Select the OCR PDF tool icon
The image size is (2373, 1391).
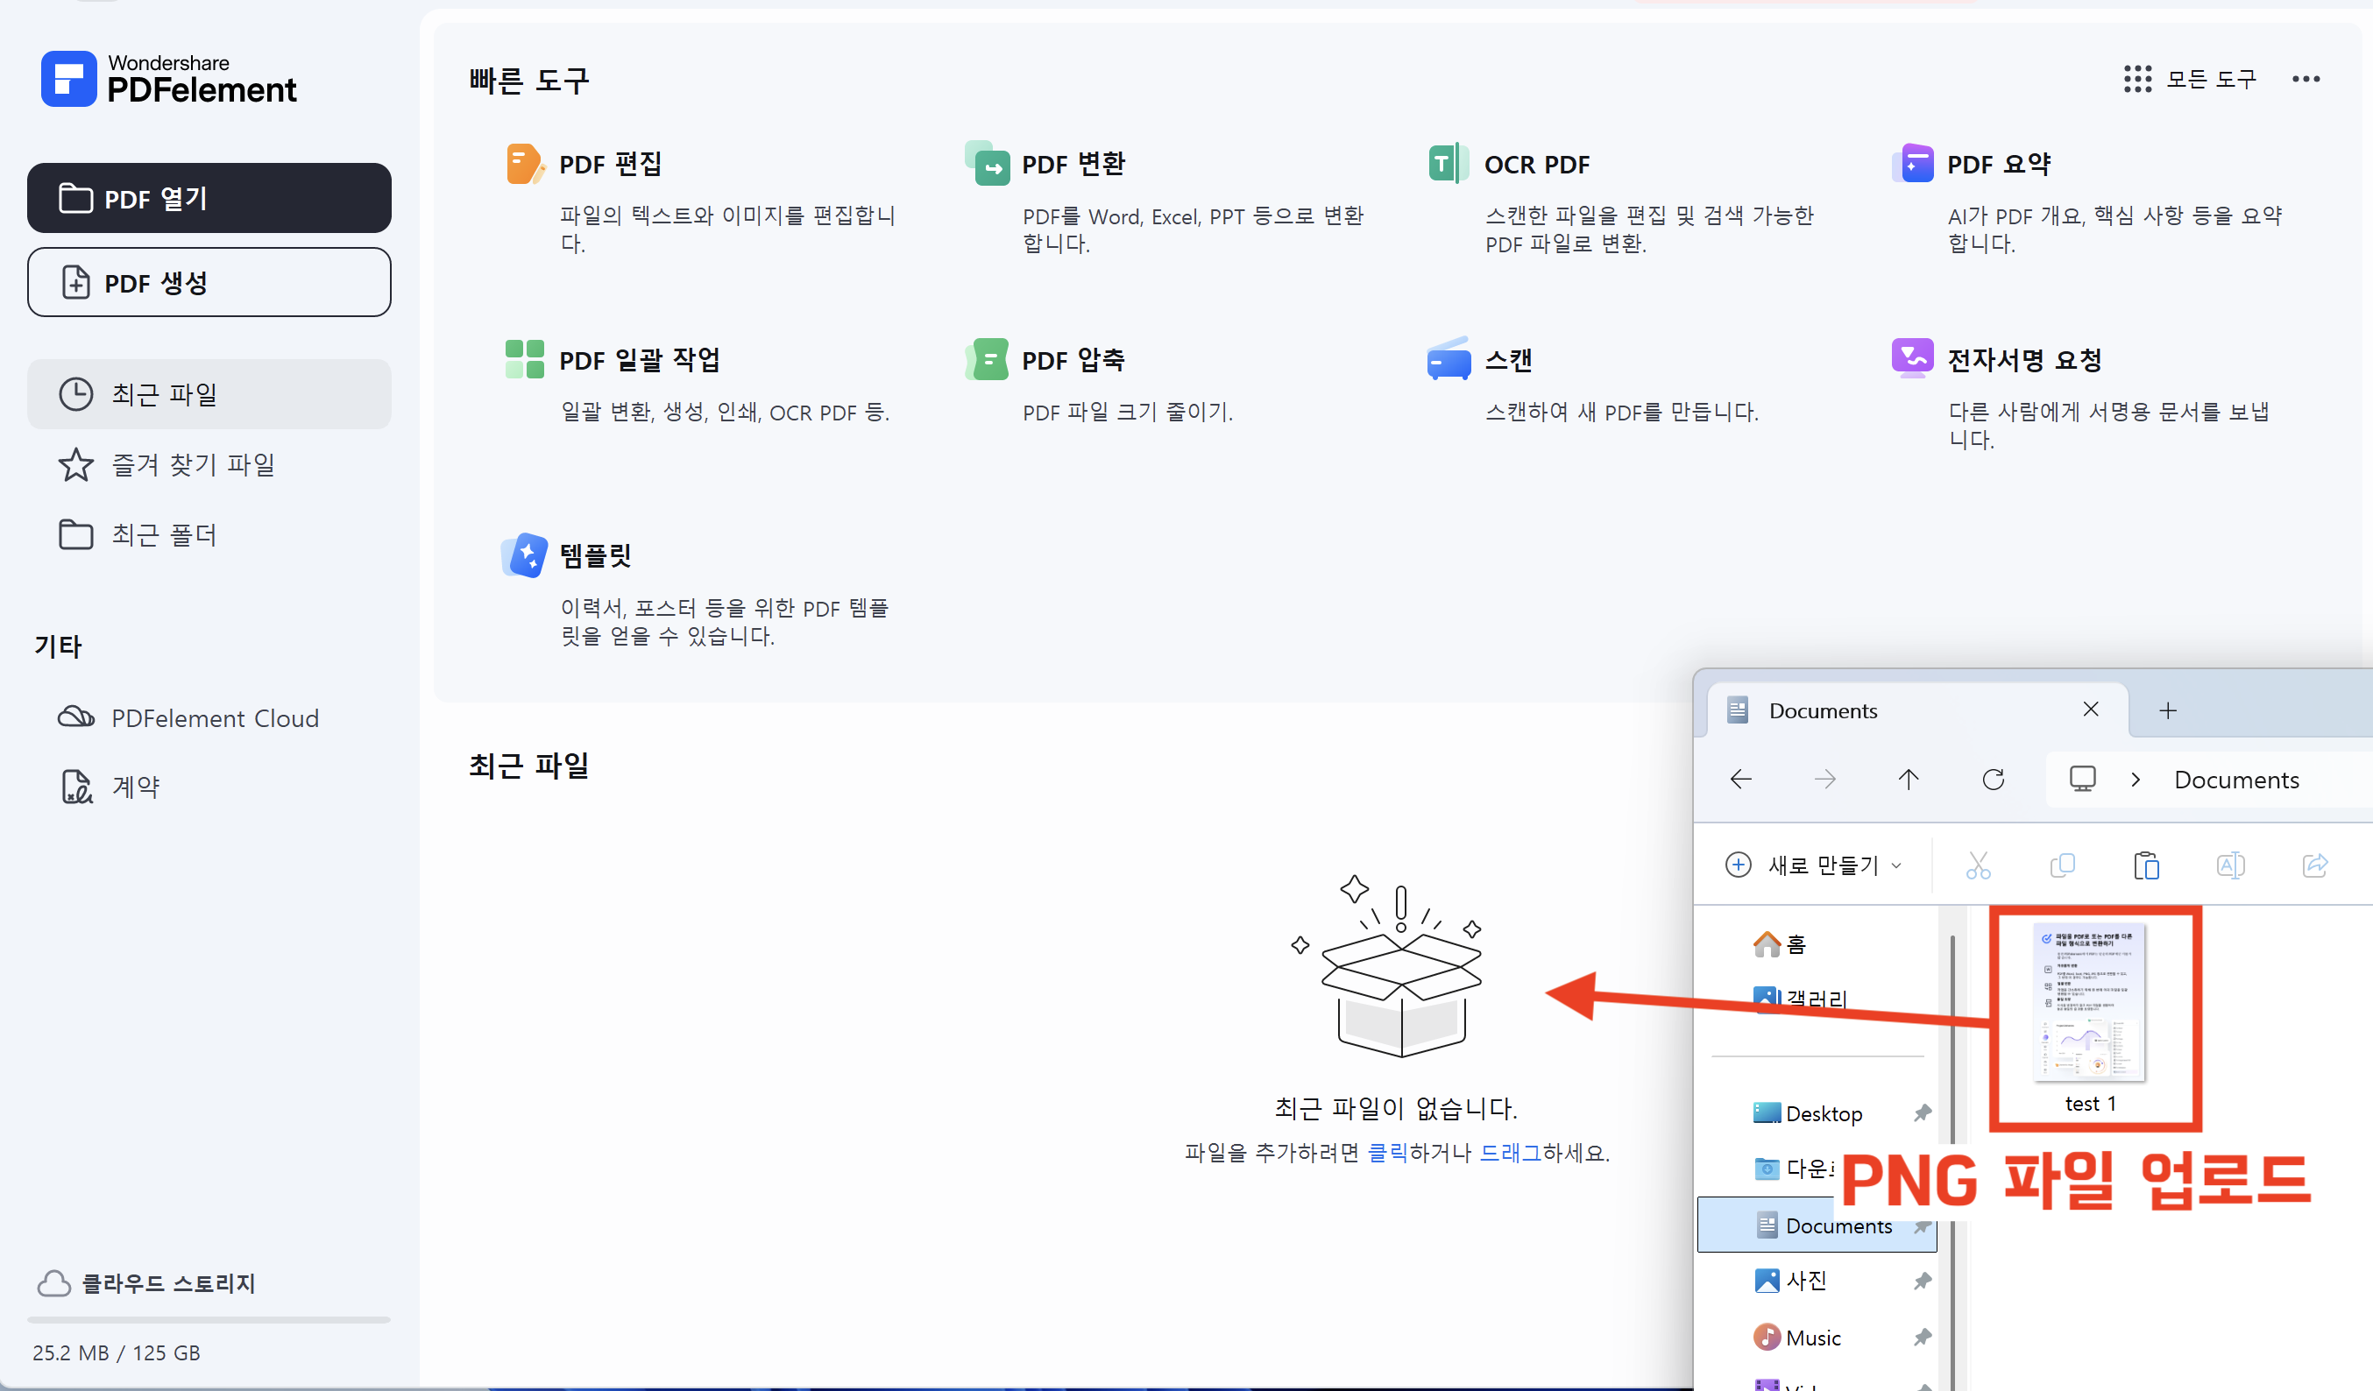(1449, 165)
